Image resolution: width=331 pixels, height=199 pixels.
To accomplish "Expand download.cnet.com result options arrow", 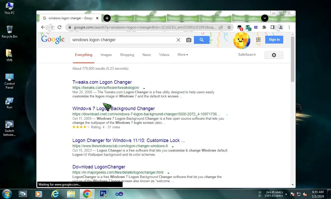I will [x=227, y=114].
